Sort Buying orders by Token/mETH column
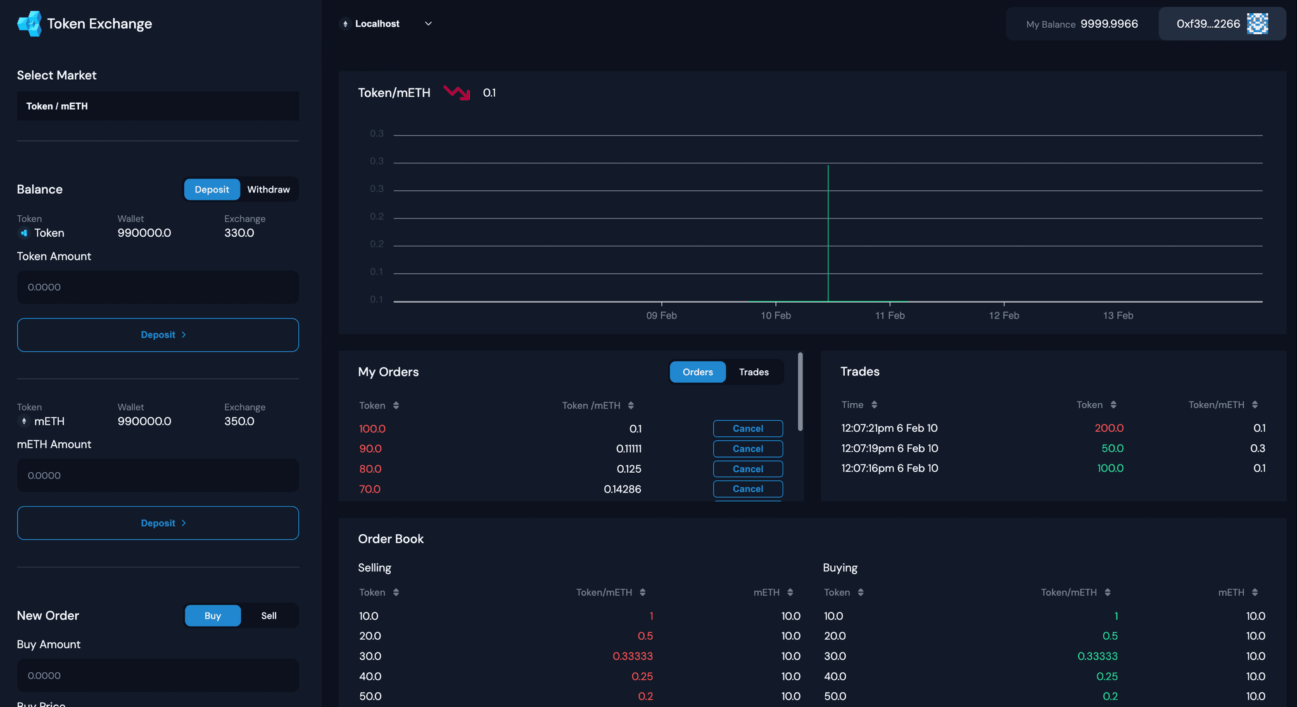This screenshot has height=707, width=1297. click(x=1108, y=592)
